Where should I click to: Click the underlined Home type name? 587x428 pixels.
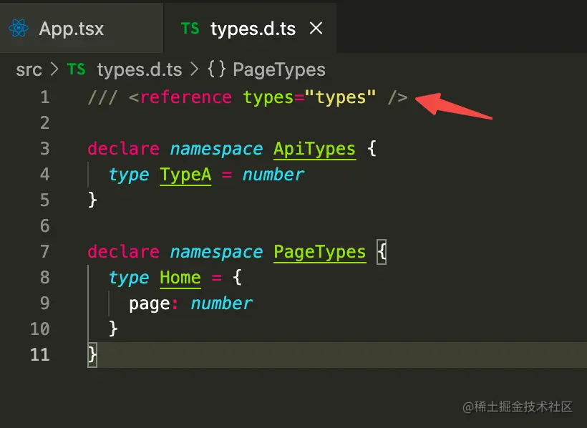tap(180, 278)
